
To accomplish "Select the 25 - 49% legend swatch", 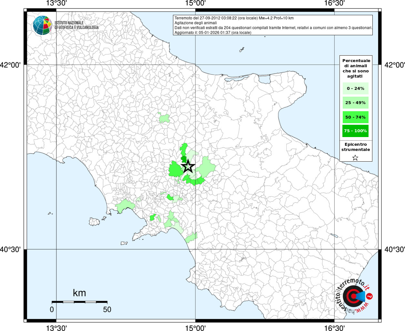I will click(x=355, y=103).
